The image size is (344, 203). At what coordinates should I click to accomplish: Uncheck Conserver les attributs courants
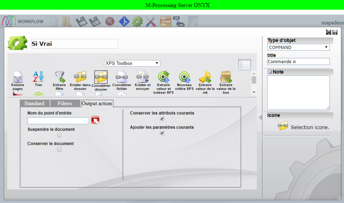pyautogui.click(x=162, y=119)
